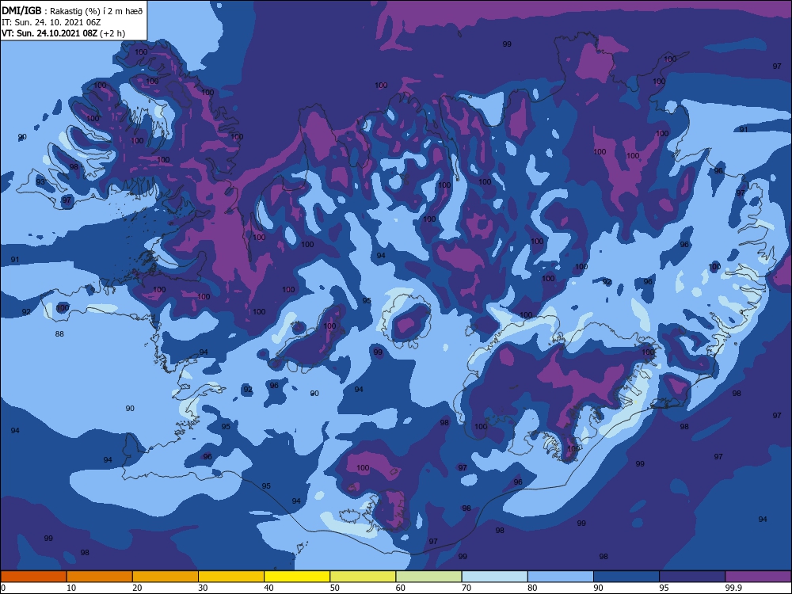Select the medium blue 90–95 legend swatch
This screenshot has height=594, width=792.
click(x=626, y=577)
